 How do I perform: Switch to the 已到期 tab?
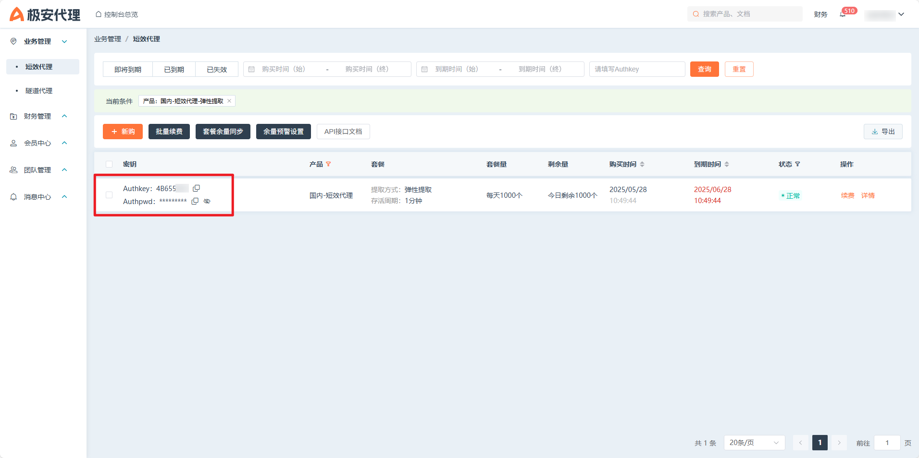[x=174, y=69]
